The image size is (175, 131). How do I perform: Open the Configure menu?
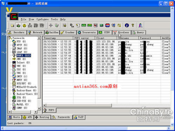[42, 19]
